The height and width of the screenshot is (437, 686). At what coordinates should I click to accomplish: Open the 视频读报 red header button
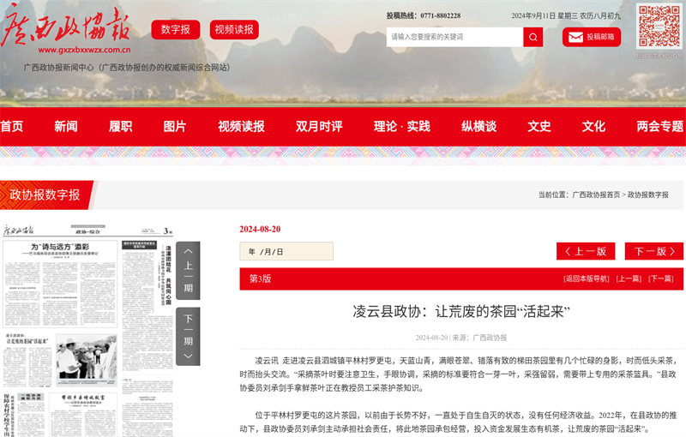point(234,30)
